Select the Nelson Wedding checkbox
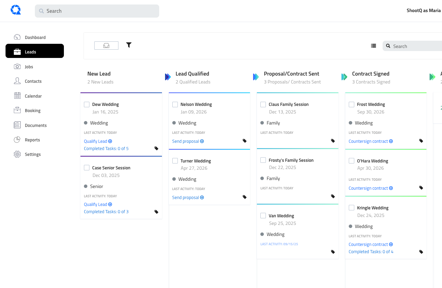Viewport: 442px width, 288px height. click(x=175, y=105)
